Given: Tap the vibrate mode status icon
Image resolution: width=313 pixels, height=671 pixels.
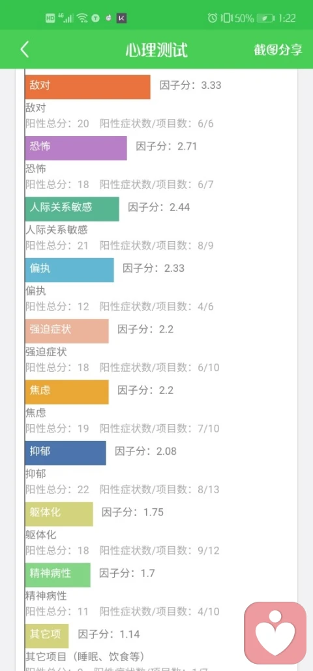Looking at the screenshot, I should tap(226, 18).
